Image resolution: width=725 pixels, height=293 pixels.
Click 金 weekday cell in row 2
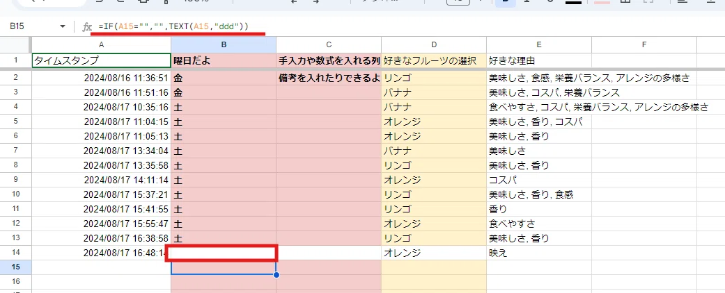224,78
